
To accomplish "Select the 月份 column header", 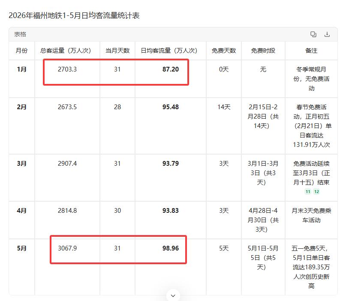I will (21, 51).
